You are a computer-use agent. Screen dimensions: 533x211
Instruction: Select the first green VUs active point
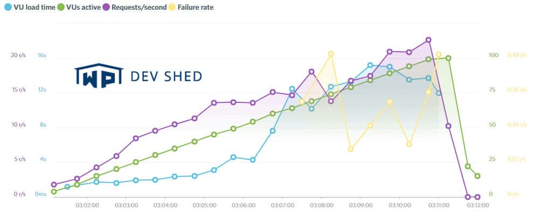pos(54,192)
